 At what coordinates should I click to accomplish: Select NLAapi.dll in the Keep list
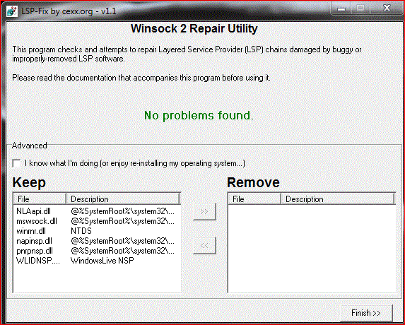coord(96,211)
